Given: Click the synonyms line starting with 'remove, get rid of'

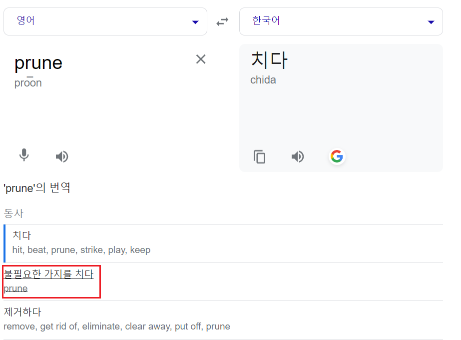Looking at the screenshot, I should tap(117, 326).
